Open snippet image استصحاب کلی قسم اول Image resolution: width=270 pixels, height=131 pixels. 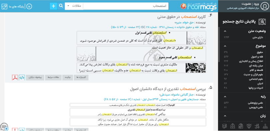(x=141, y=38)
